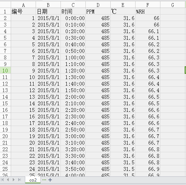Select column A header
186x185 pixels.
pos(24,5)
